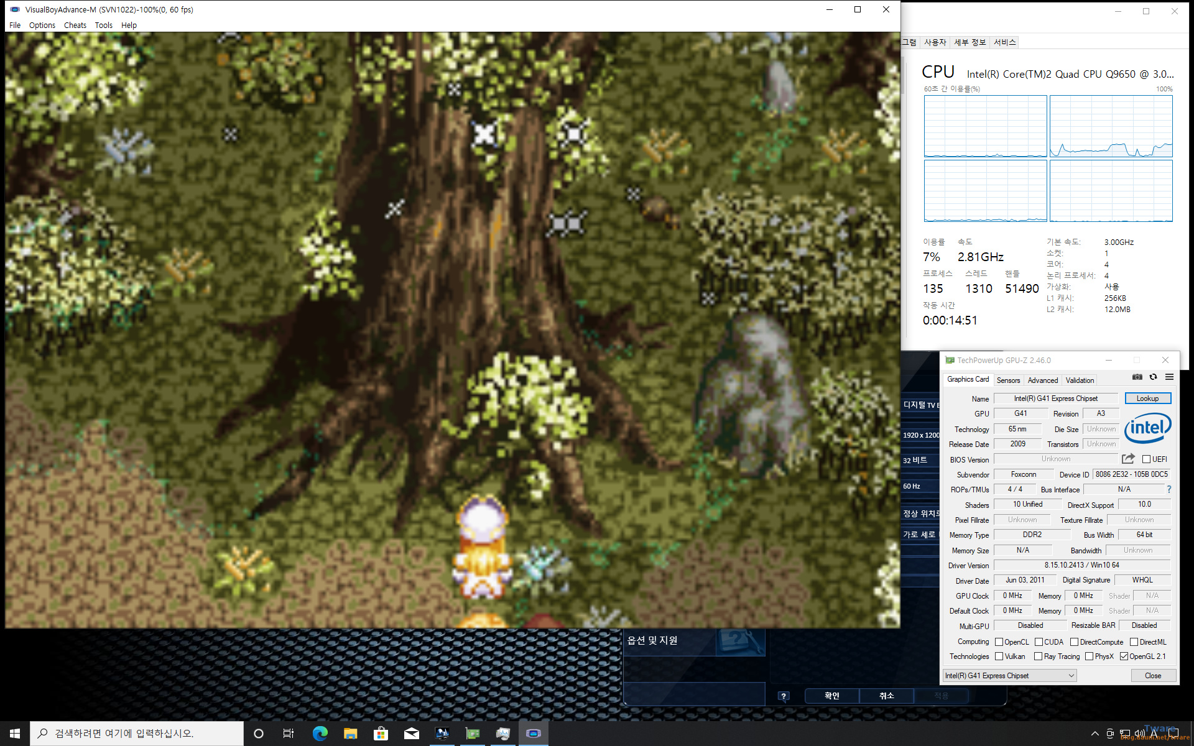1194x746 pixels.
Task: Click the BIOS export share icon
Action: (1128, 459)
